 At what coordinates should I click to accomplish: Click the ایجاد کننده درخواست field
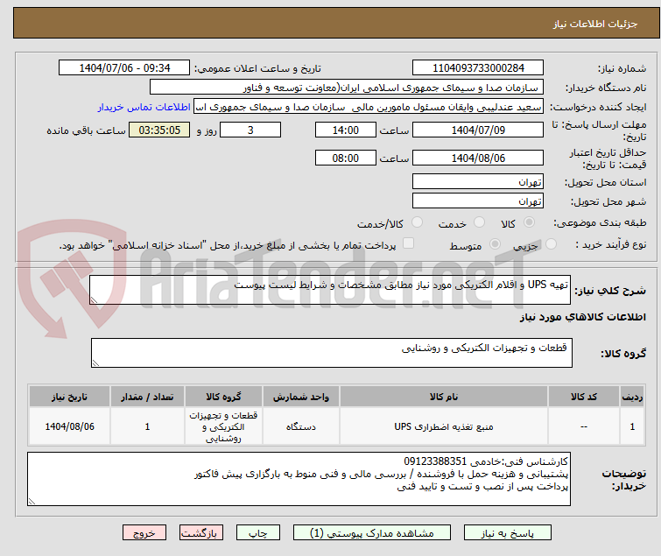[x=369, y=107]
